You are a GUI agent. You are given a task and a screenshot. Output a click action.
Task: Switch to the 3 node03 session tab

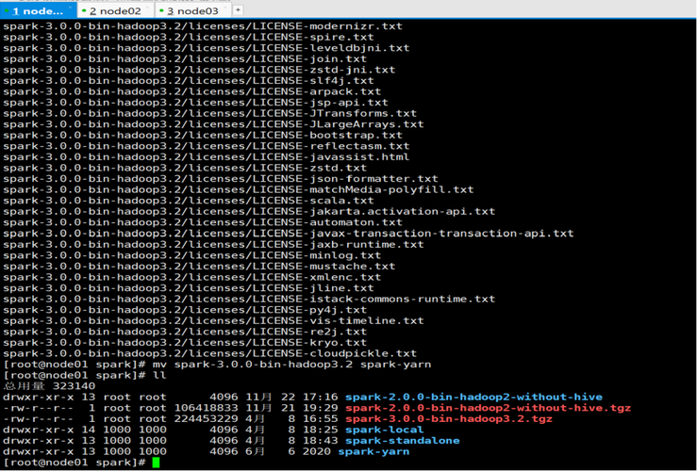tap(193, 10)
